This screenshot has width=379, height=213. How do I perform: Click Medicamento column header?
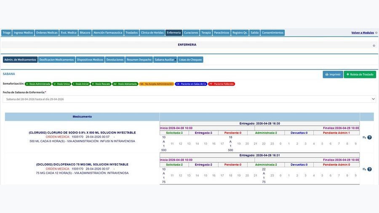pyautogui.click(x=82, y=117)
